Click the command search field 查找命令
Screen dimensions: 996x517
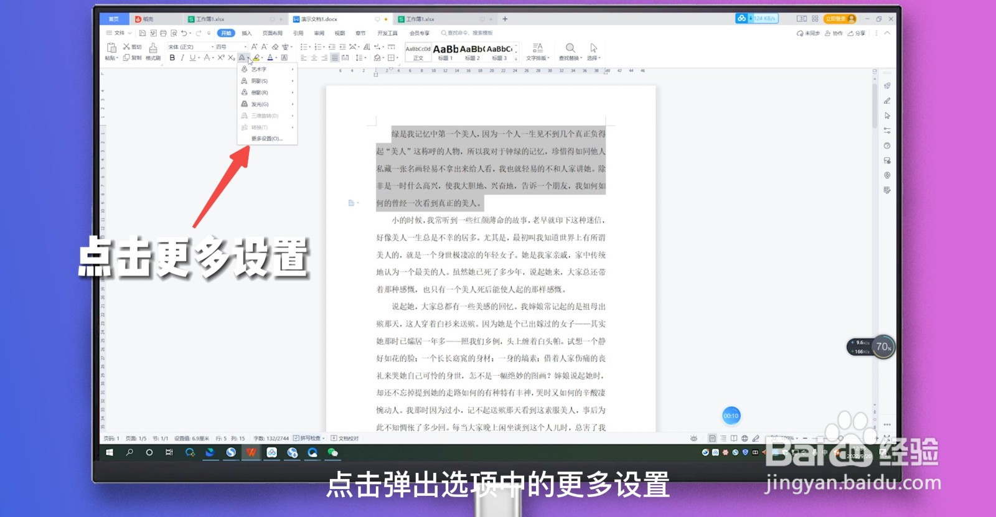467,33
